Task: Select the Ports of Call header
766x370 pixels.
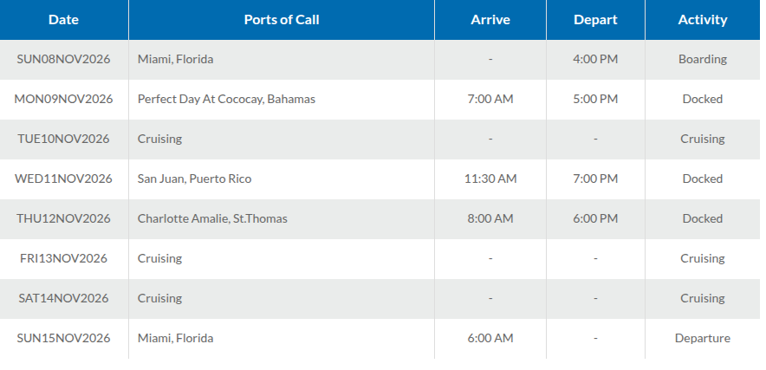Action: (x=282, y=20)
